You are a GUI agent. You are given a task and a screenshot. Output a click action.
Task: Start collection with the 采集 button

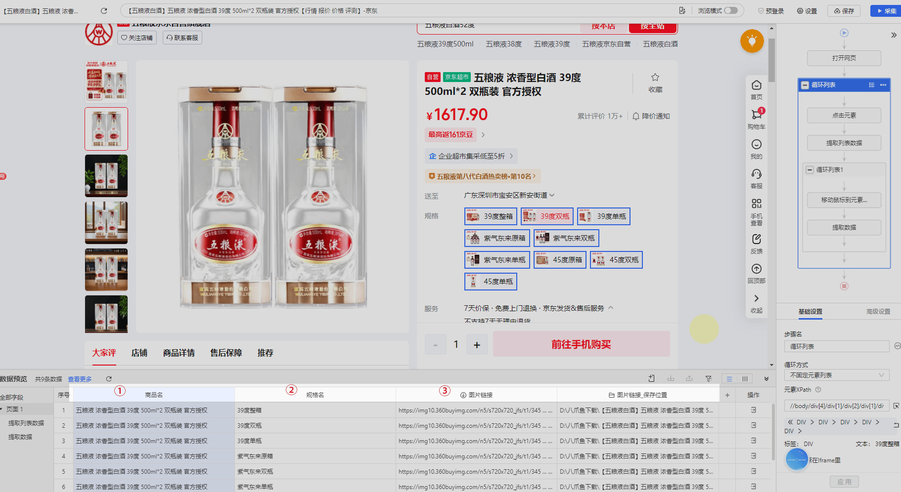(x=887, y=11)
